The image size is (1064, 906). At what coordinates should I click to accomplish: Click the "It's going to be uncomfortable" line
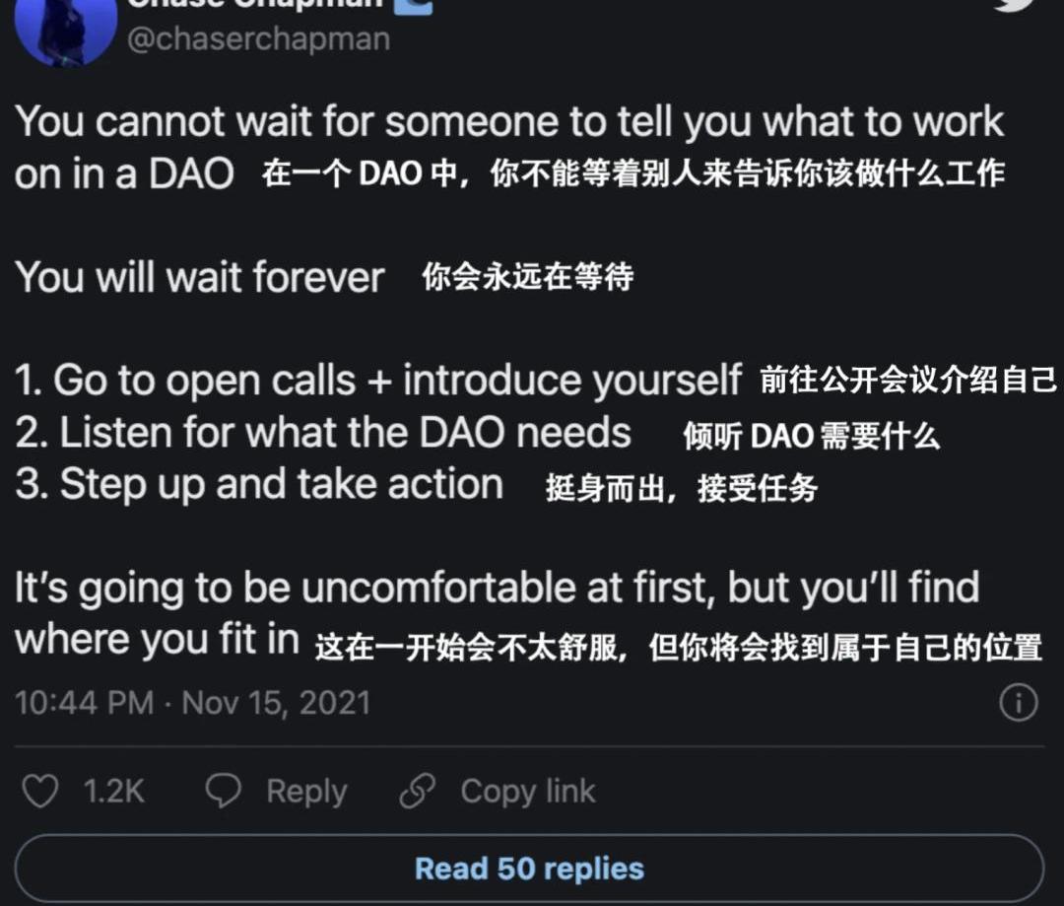pyautogui.click(x=497, y=588)
